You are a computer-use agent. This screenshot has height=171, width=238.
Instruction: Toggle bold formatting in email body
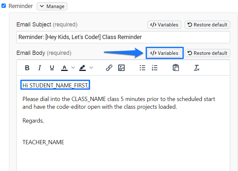[x=27, y=68]
